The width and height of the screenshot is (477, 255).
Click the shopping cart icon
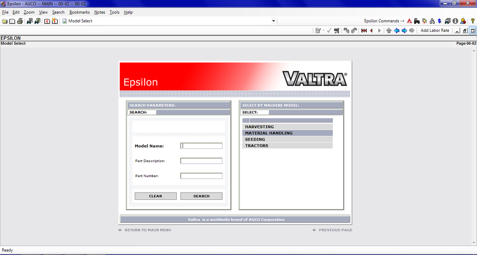coord(337,31)
